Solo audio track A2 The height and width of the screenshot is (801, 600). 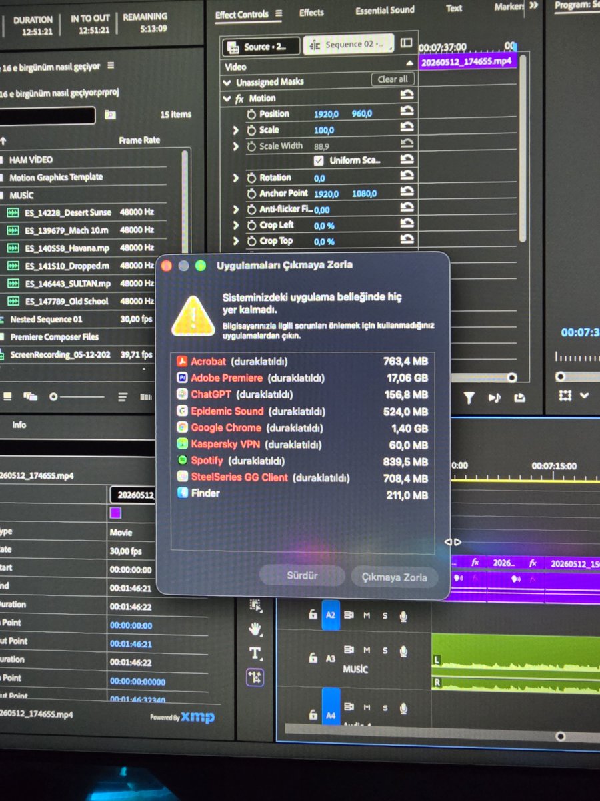[x=385, y=615]
